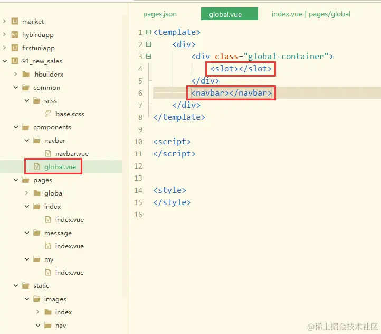Viewport: 381px width, 334px height.
Task: Click the pages folder icon
Action: click(26, 180)
